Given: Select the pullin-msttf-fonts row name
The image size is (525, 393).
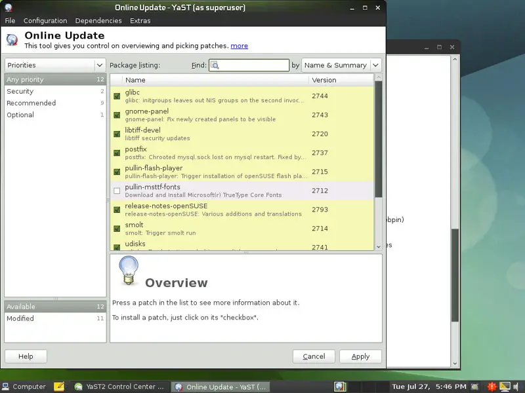Looking at the screenshot, I should click(152, 187).
